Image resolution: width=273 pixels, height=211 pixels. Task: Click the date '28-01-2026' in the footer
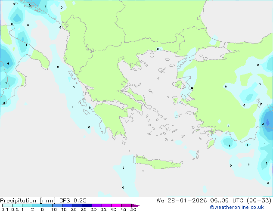(x=187, y=201)
